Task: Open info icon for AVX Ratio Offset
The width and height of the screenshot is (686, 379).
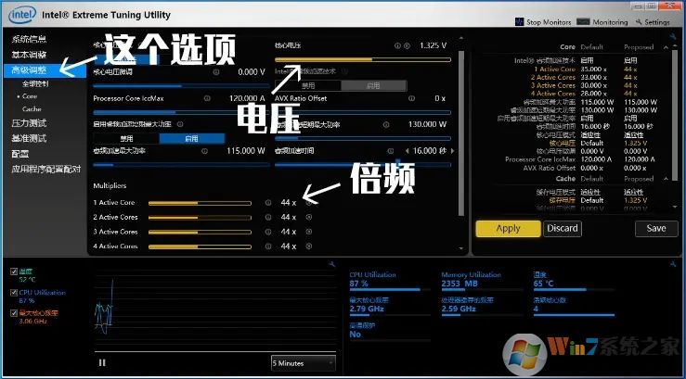Action: (411, 98)
